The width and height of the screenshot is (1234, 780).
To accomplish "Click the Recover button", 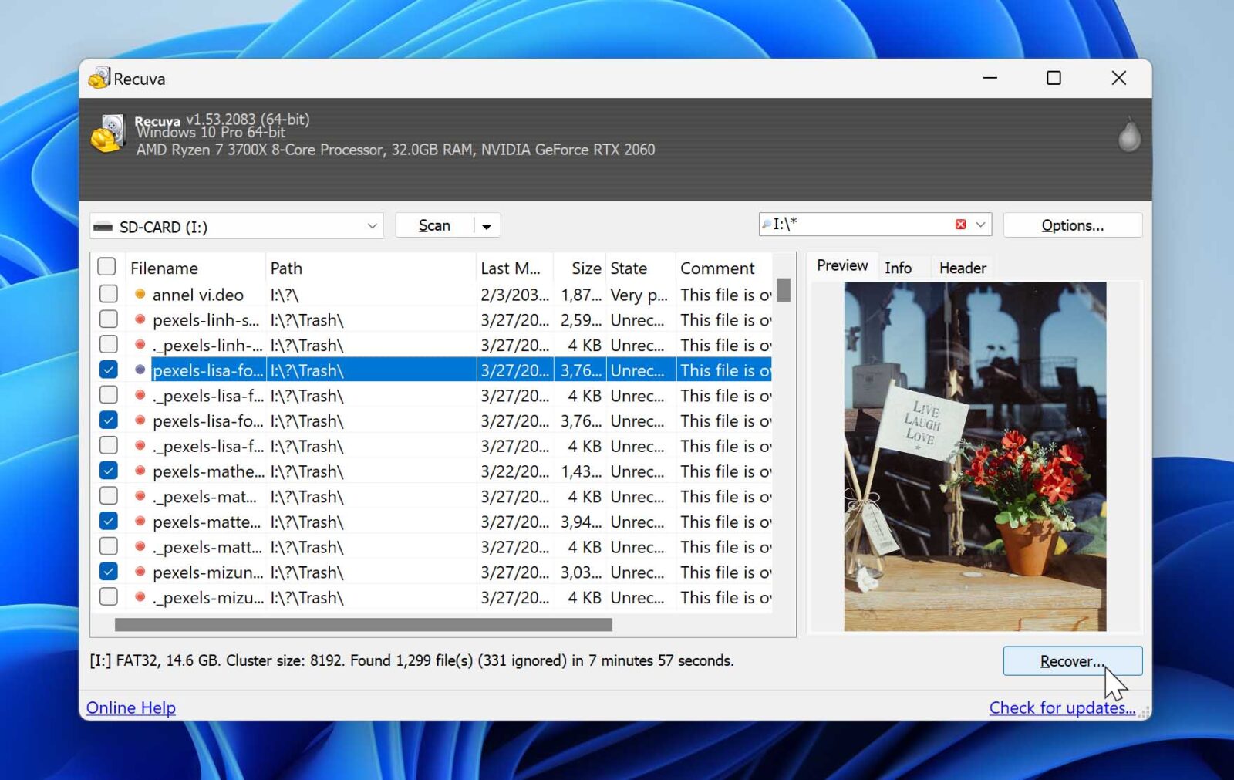I will pyautogui.click(x=1072, y=660).
